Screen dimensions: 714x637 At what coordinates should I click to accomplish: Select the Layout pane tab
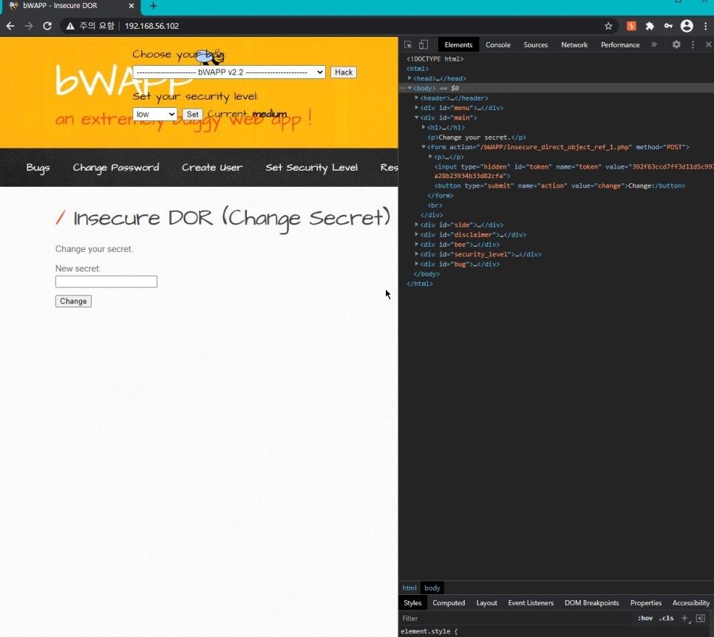point(487,603)
